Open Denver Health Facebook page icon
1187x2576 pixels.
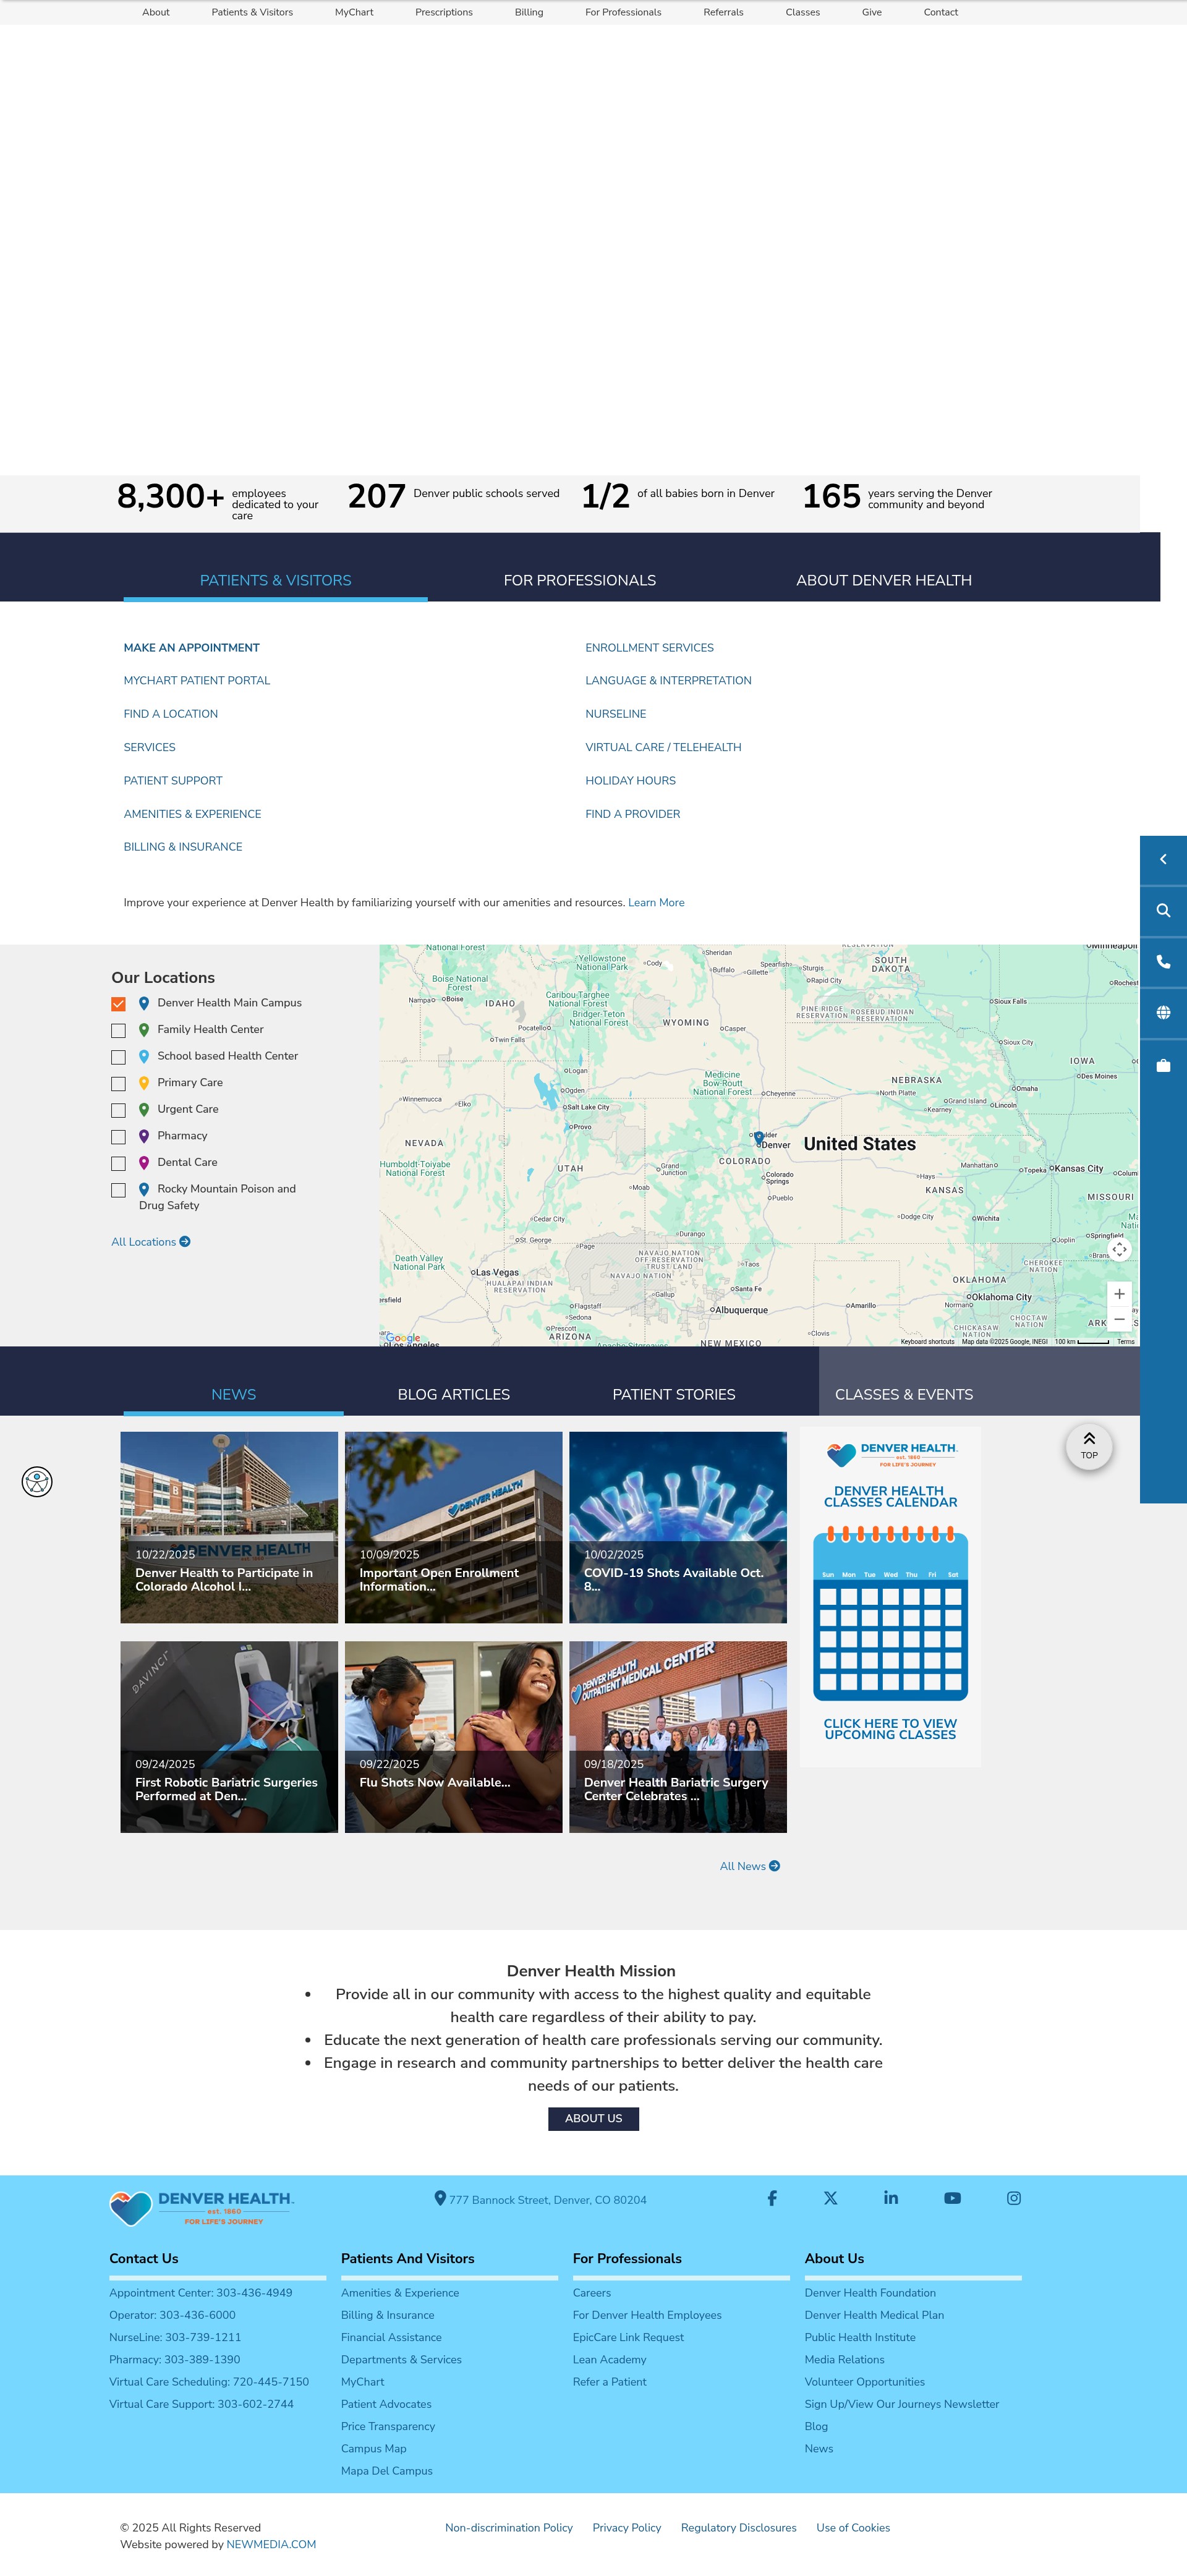(772, 2198)
